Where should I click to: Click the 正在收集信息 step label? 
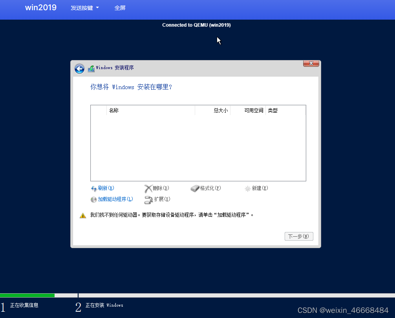coord(24,305)
